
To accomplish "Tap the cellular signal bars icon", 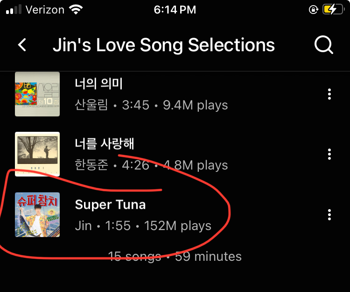I will pos(14,9).
